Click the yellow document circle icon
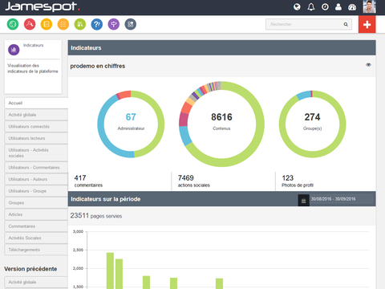The image size is (385, 289). click(x=47, y=24)
